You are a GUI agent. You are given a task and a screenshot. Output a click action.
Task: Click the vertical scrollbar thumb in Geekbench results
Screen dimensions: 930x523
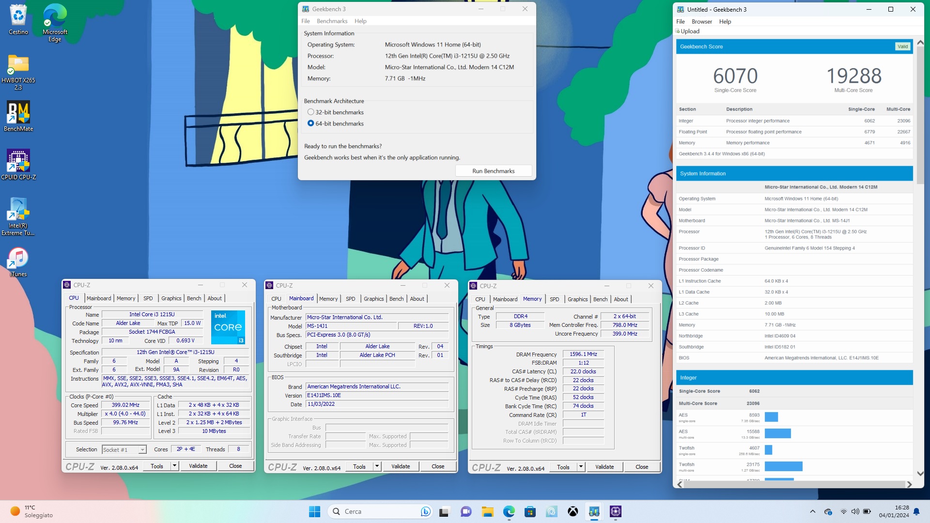[x=920, y=115]
